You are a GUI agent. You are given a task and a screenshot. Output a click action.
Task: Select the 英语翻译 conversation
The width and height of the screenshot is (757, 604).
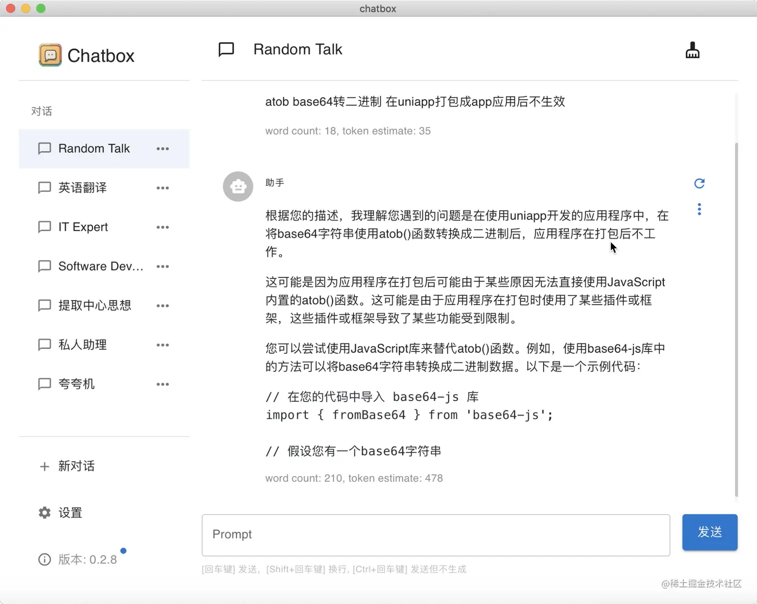[104, 188]
